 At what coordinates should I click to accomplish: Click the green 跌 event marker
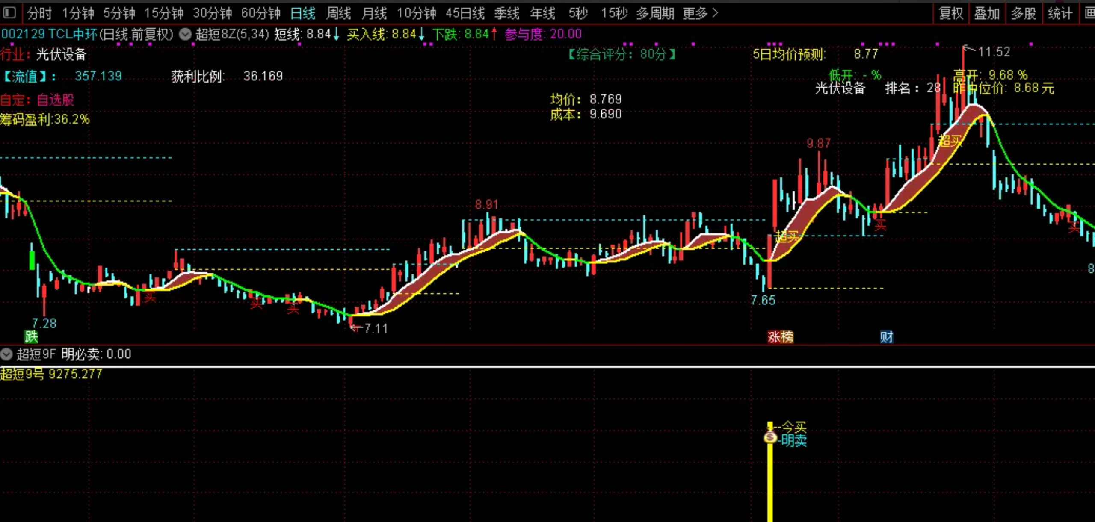coord(31,337)
